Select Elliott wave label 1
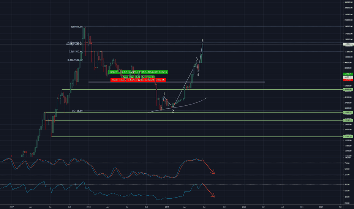The height and width of the screenshot is (209, 354). [x=164, y=94]
